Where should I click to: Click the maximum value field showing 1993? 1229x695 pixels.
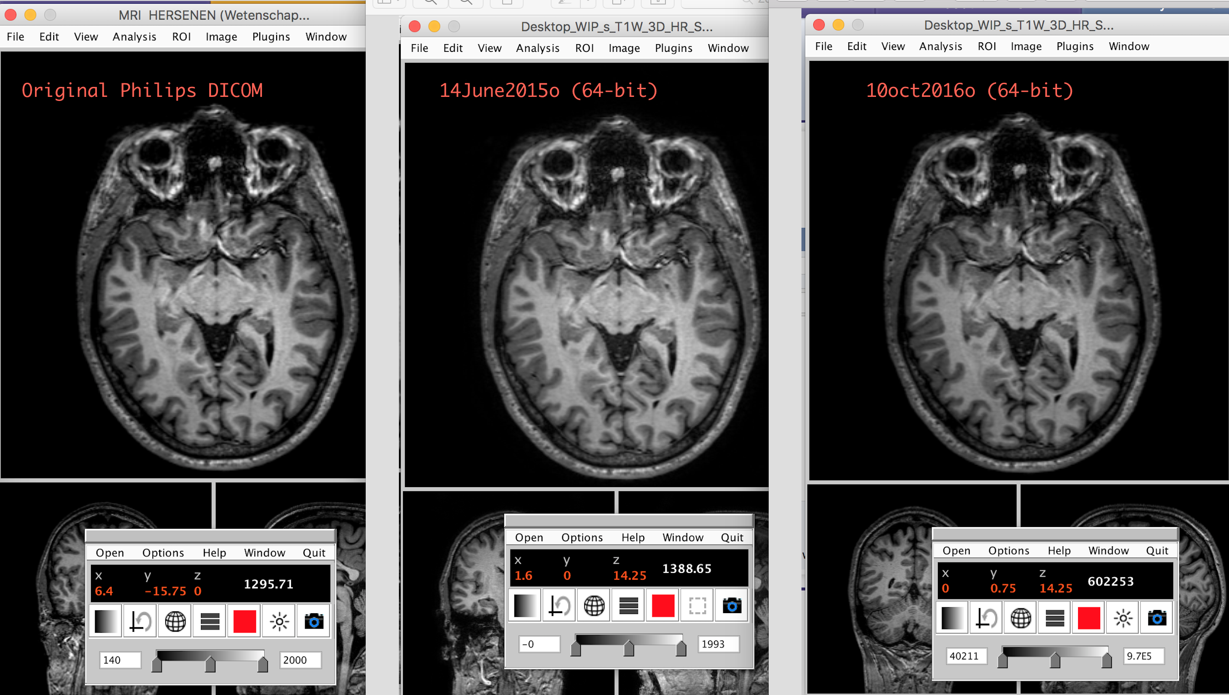click(x=717, y=644)
